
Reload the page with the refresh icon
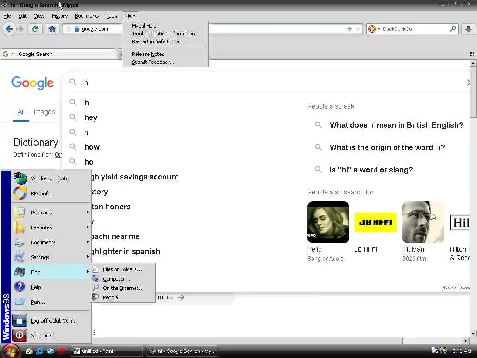(35, 29)
